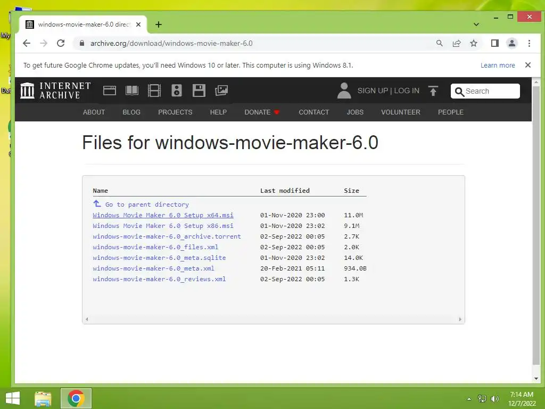Download Windows Movie Maker 6.0 Setup x64.msi
The width and height of the screenshot is (545, 409).
tap(163, 215)
